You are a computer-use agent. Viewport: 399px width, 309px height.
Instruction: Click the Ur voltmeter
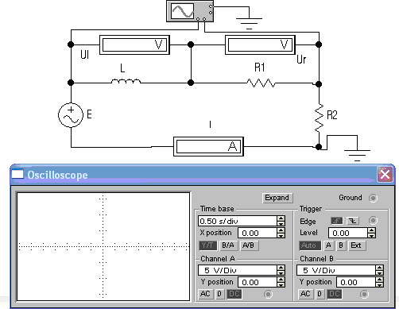[260, 44]
